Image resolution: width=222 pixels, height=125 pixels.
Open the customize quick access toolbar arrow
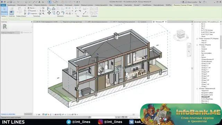(x=79, y=2)
